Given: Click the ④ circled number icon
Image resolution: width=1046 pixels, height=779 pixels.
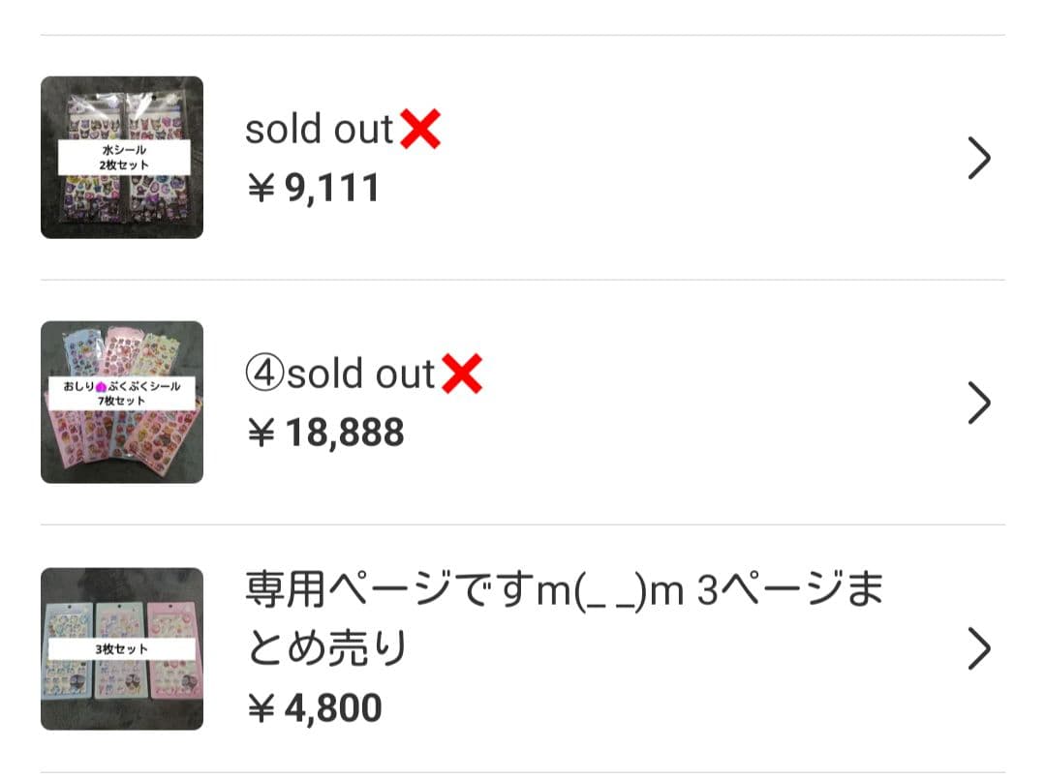Looking at the screenshot, I should tap(266, 373).
